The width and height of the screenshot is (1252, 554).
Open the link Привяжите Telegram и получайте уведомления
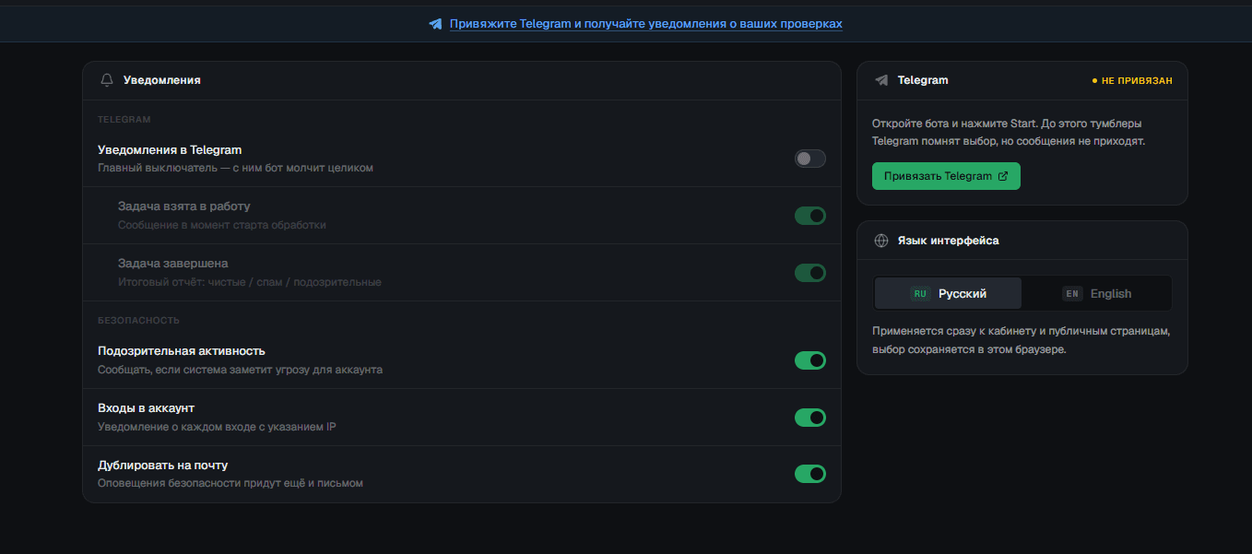(645, 24)
